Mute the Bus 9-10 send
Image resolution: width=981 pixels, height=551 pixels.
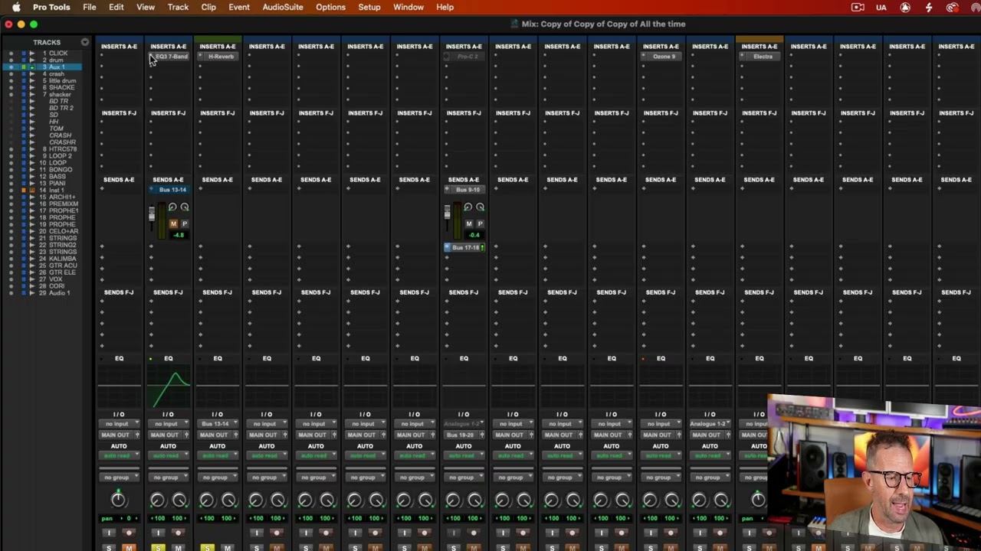point(468,223)
